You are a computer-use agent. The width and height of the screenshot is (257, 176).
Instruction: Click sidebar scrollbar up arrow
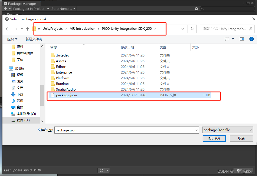click(42, 46)
